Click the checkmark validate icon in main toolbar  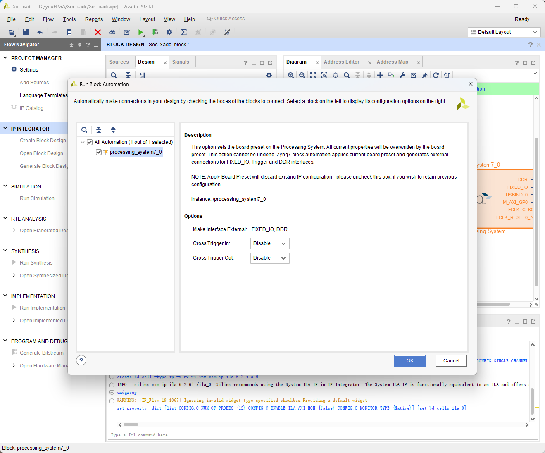(127, 32)
